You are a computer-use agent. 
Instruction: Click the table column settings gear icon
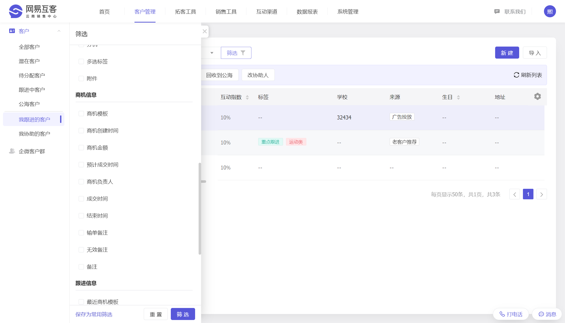(x=537, y=96)
